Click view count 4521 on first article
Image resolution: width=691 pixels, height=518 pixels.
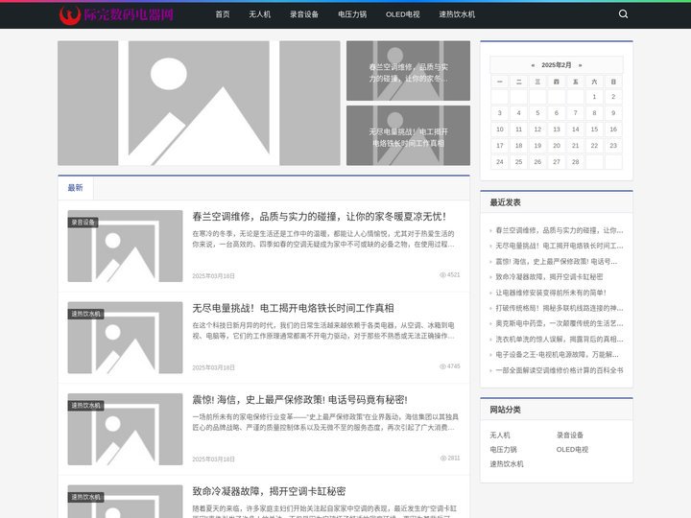[x=450, y=275]
